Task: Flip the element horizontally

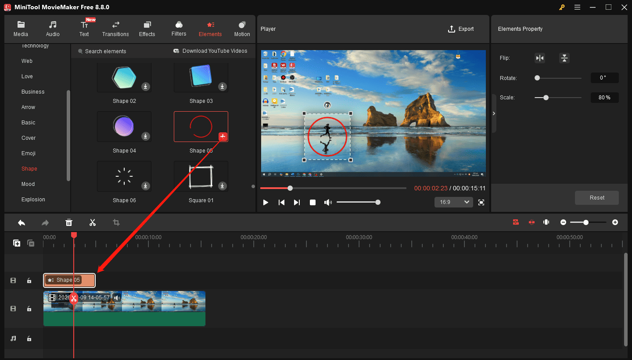Action: click(540, 58)
